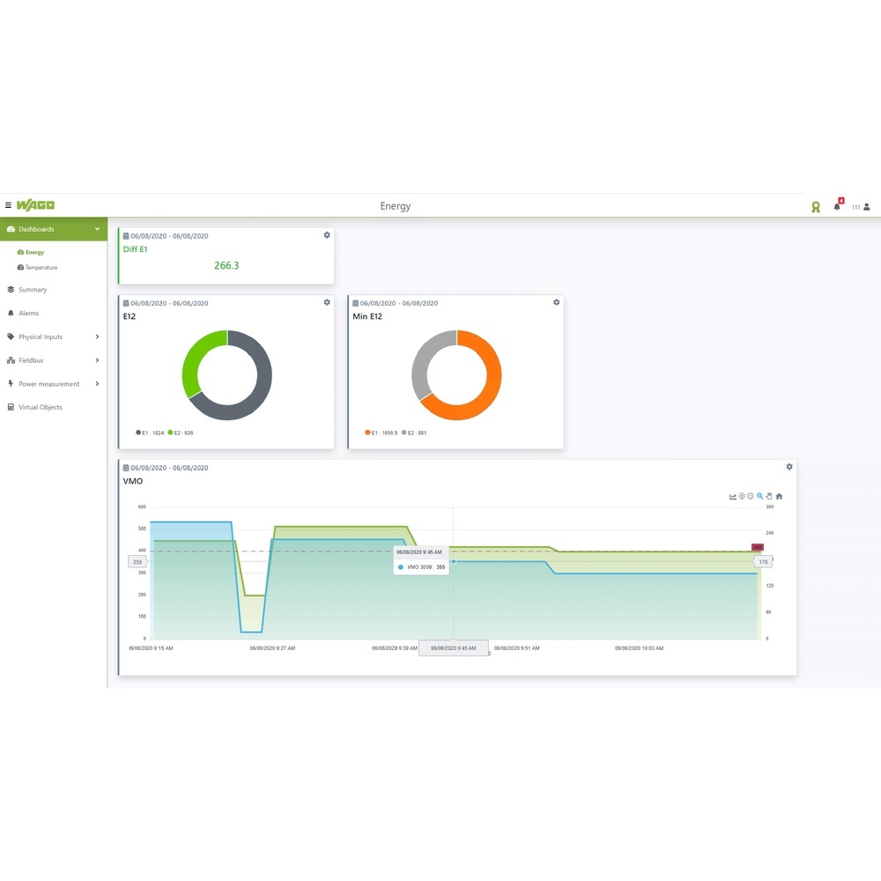
Task: Open the sidebar hamburger menu
Action: (7, 204)
